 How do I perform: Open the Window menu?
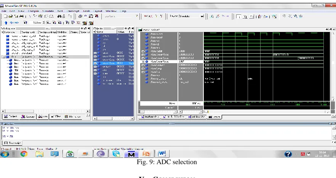pyautogui.click(x=111, y=11)
